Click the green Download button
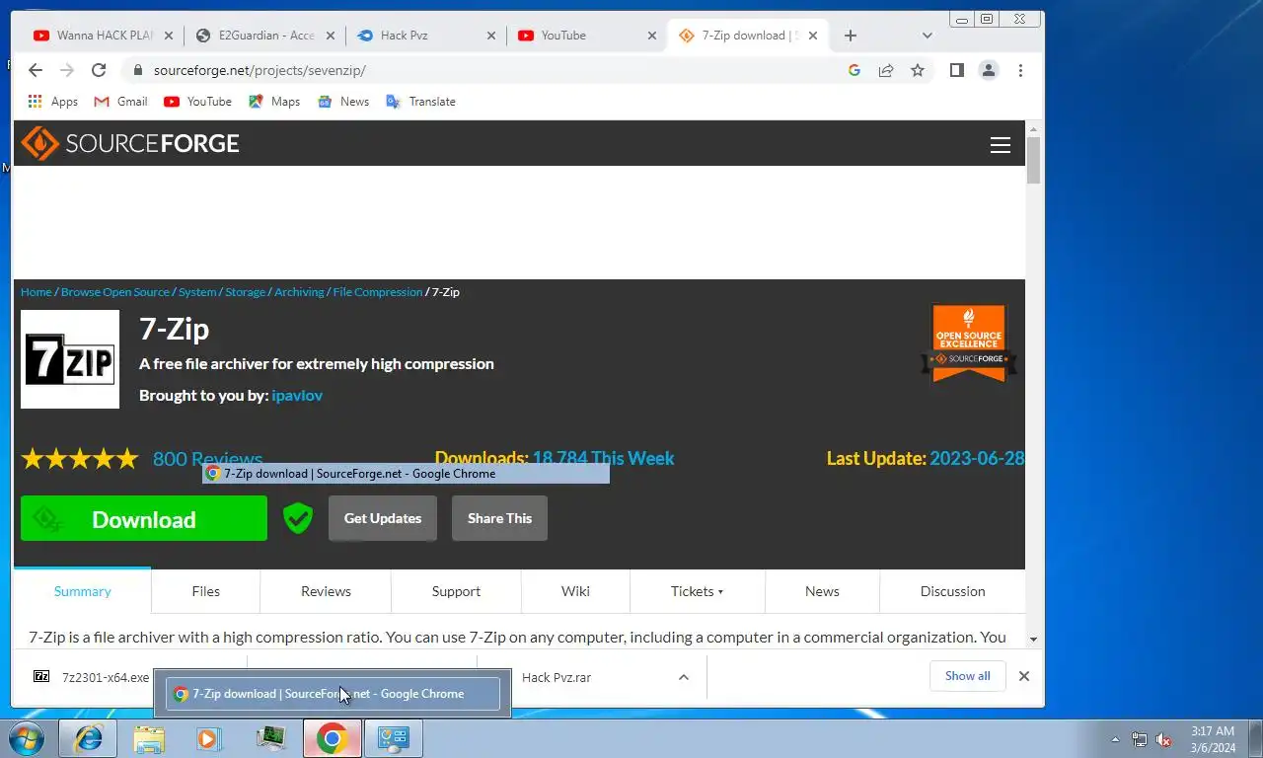1263x758 pixels. point(144,518)
